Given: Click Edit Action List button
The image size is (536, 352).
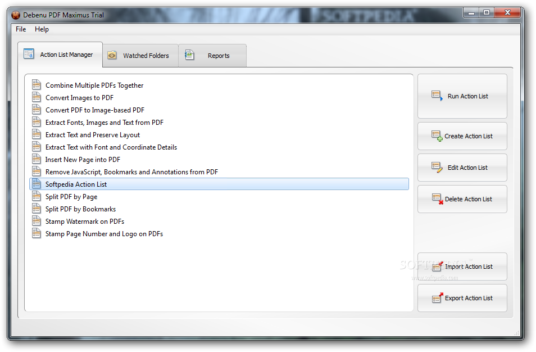Looking at the screenshot, I should 462,168.
